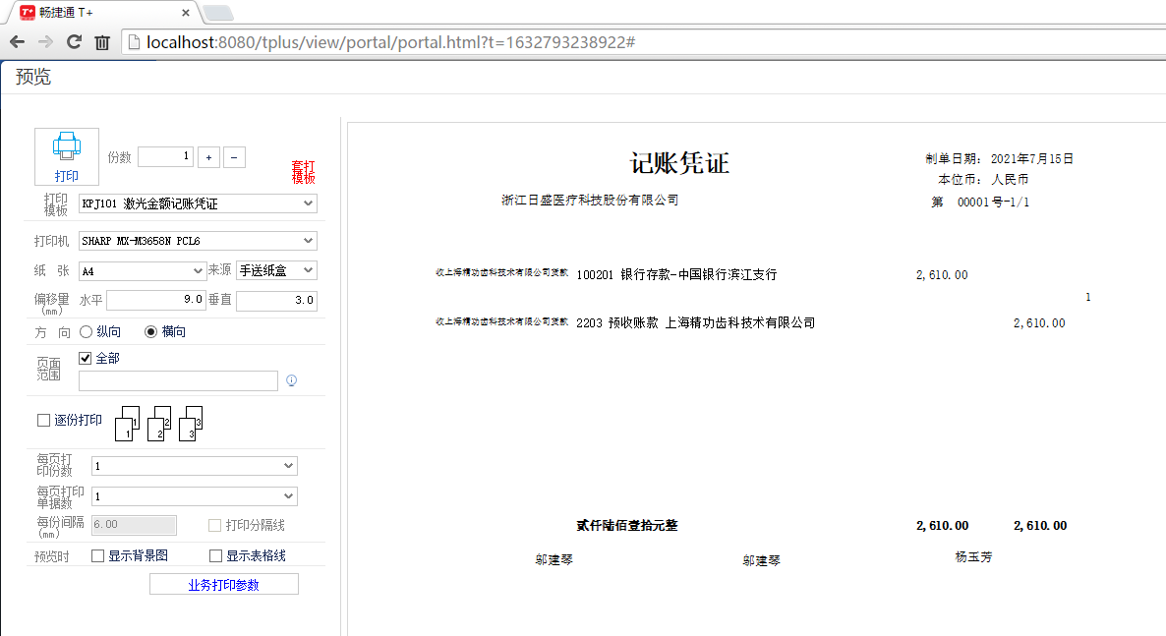
Task: Select the third collate page-order icon
Action: [x=191, y=424]
